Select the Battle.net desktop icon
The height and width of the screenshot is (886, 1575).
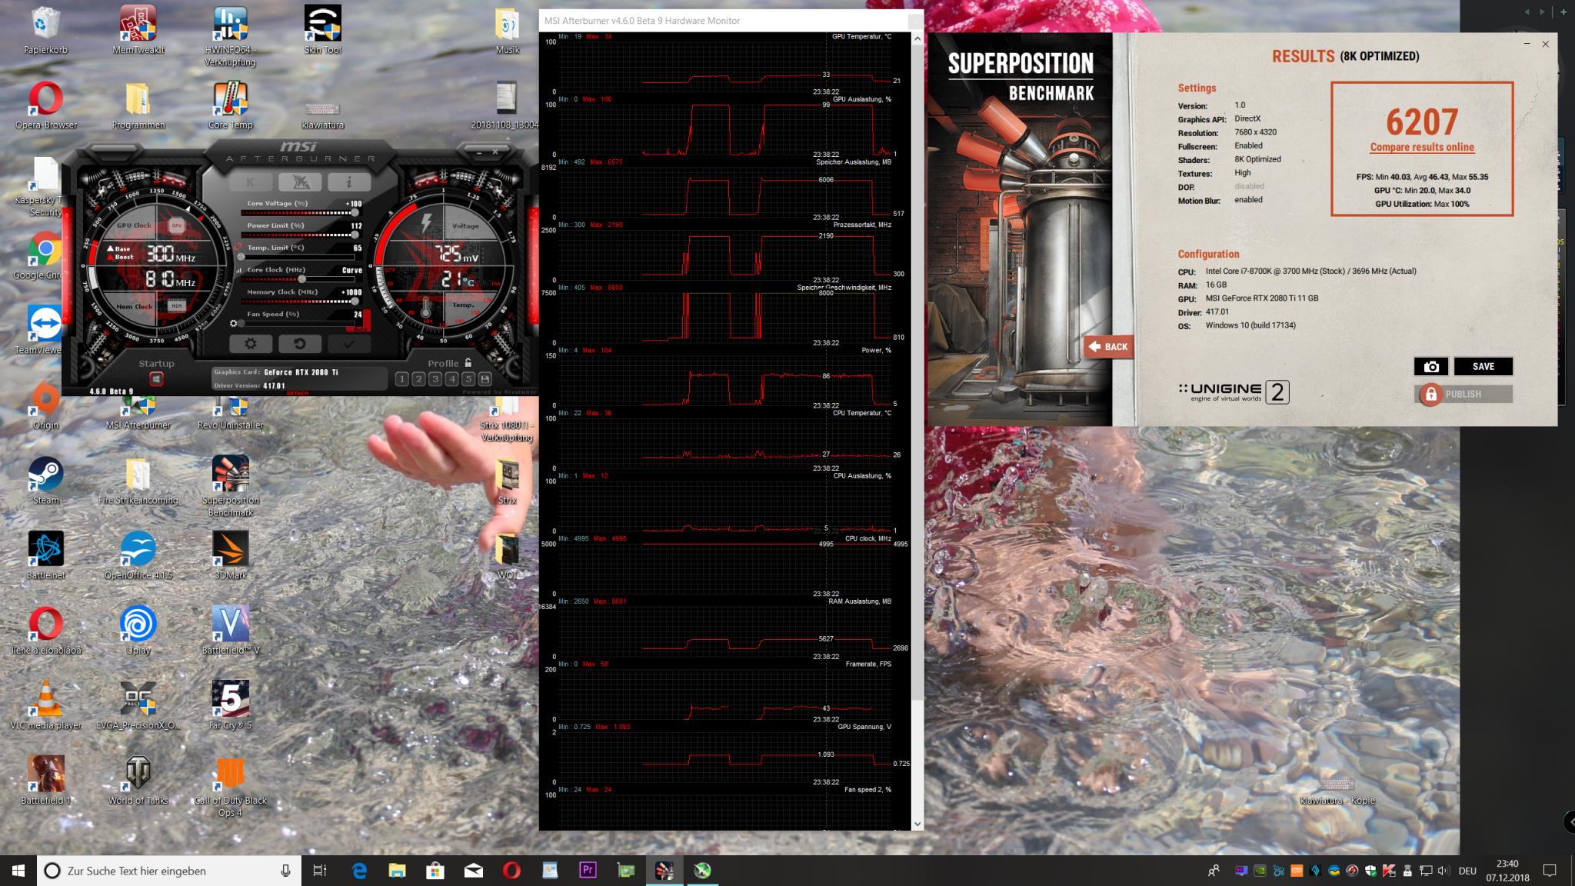click(45, 556)
